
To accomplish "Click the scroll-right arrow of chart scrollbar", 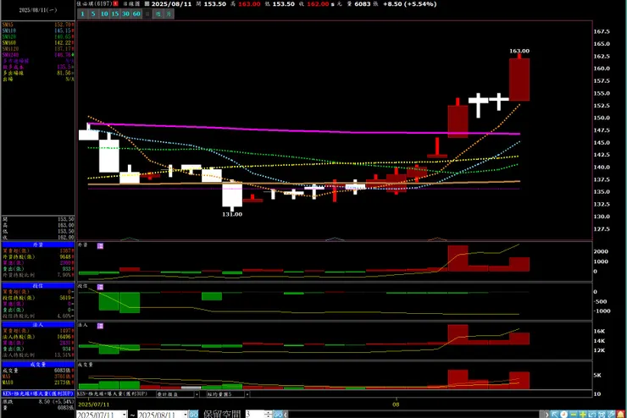I will point(547,415).
